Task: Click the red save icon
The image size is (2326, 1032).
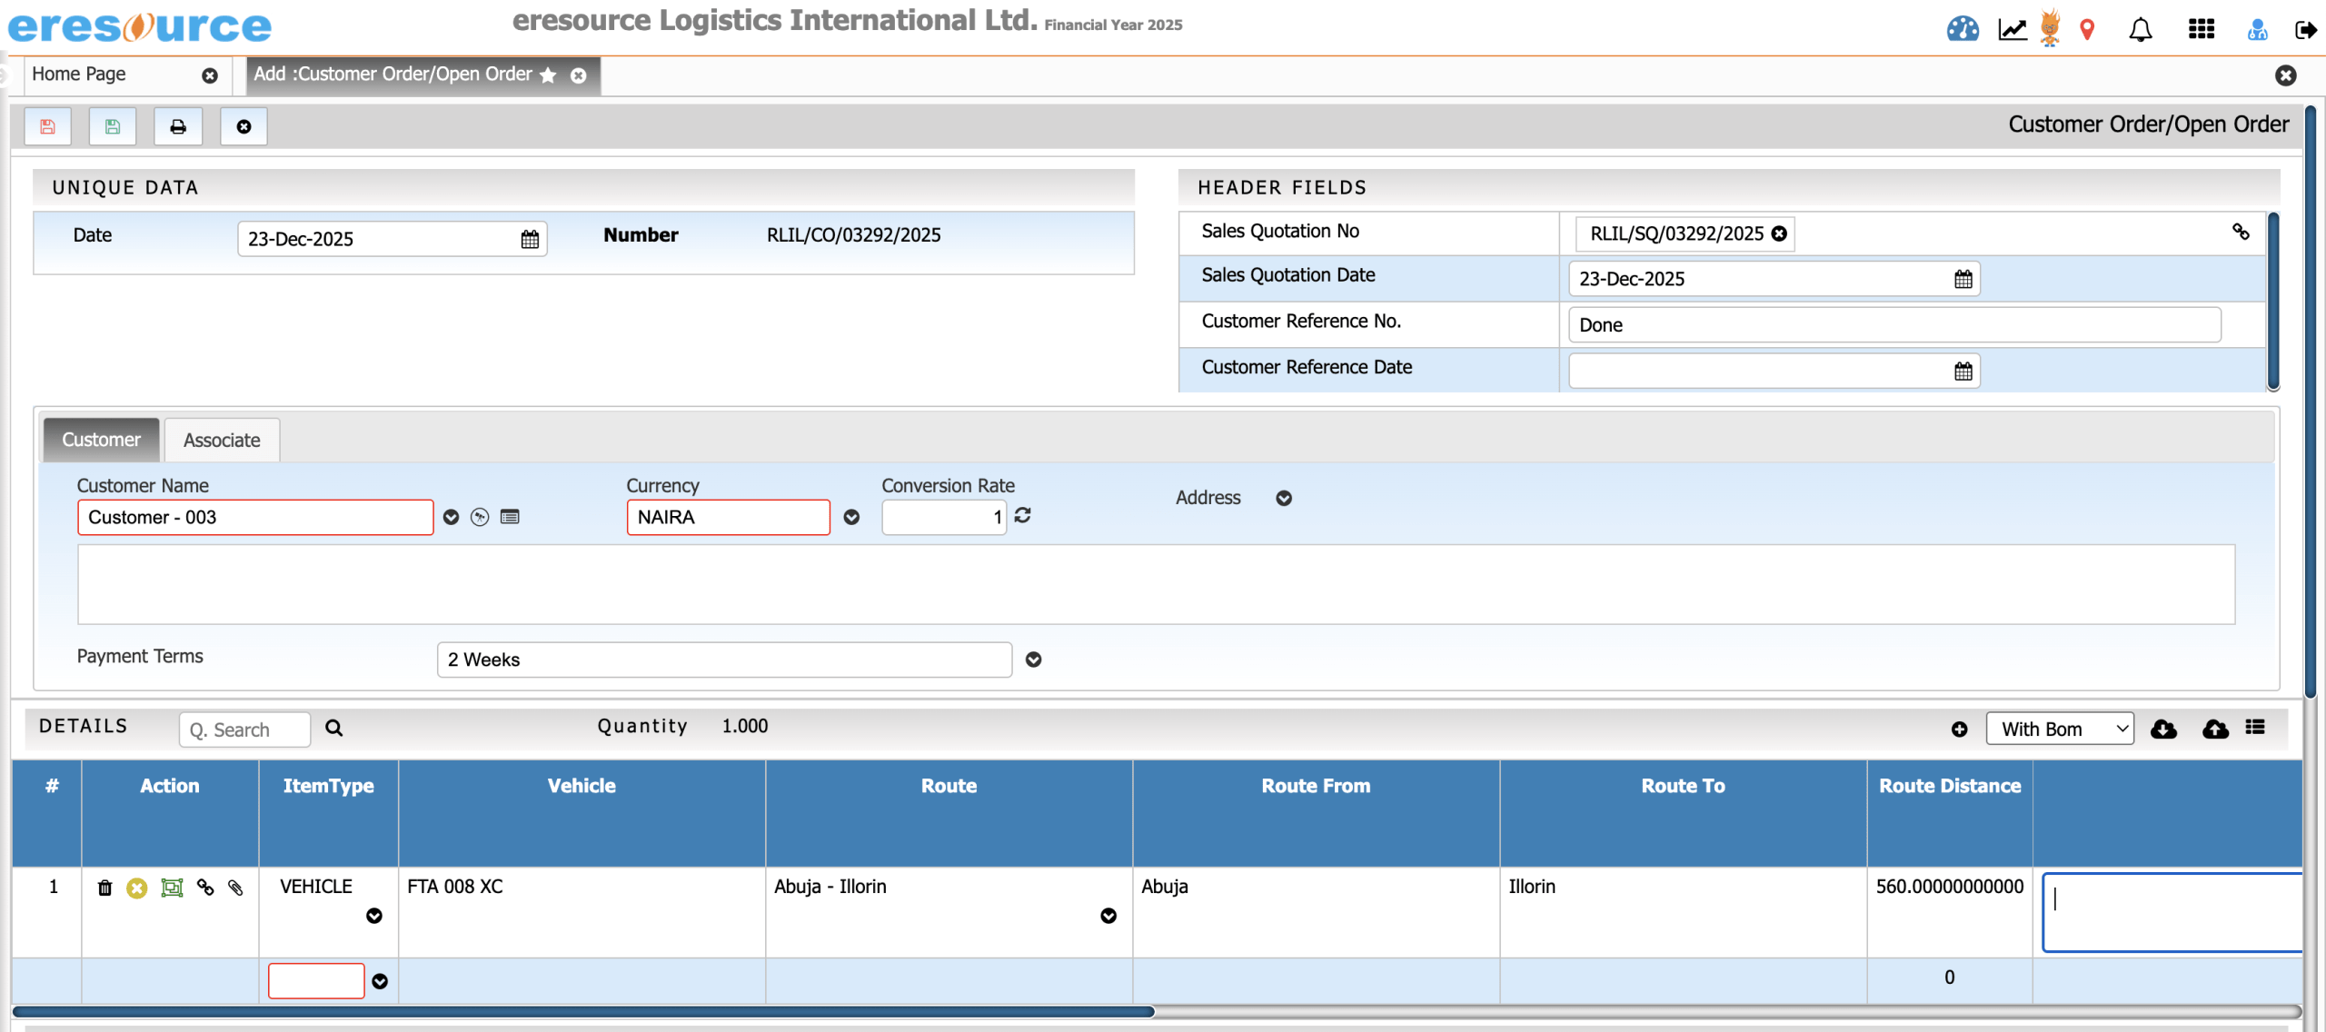Action: 48,126
